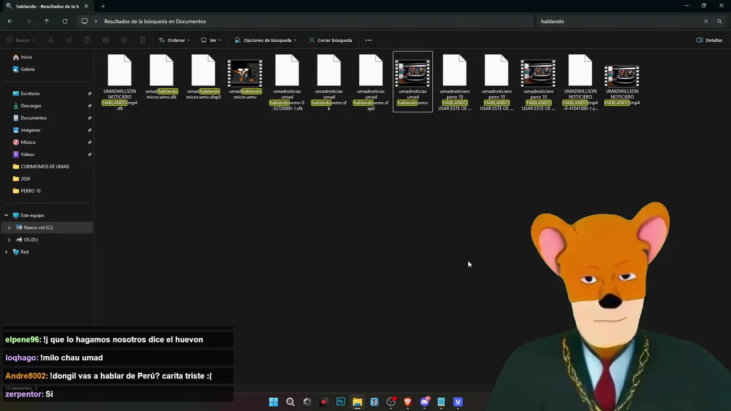Open Brave browser from taskbar
This screenshot has width=731, height=411.
408,402
